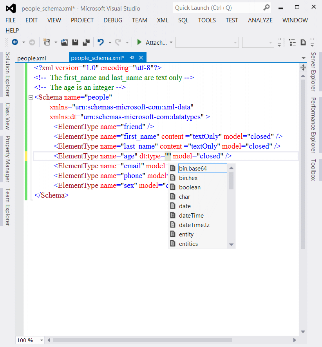Open the Team Explorer side panel

tap(7, 207)
